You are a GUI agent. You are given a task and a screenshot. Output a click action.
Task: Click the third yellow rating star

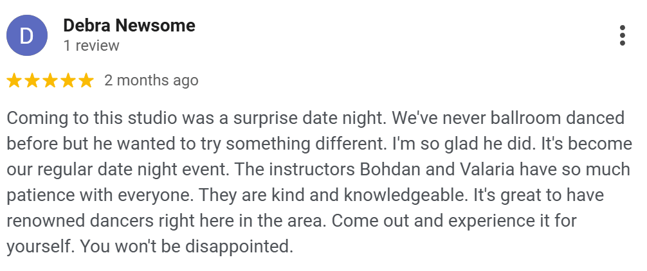point(50,80)
